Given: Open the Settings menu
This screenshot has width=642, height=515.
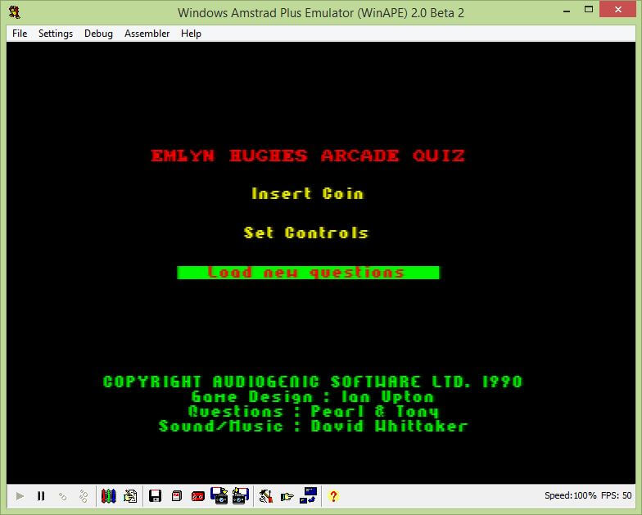Looking at the screenshot, I should [x=56, y=34].
